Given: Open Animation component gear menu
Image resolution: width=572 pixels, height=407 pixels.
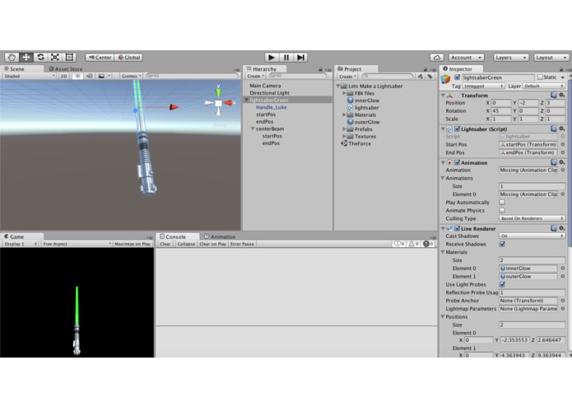Looking at the screenshot, I should click(562, 162).
